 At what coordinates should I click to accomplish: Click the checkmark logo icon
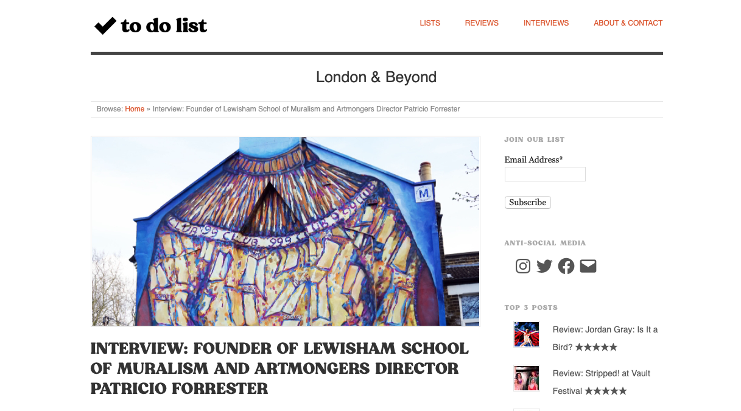tap(105, 26)
